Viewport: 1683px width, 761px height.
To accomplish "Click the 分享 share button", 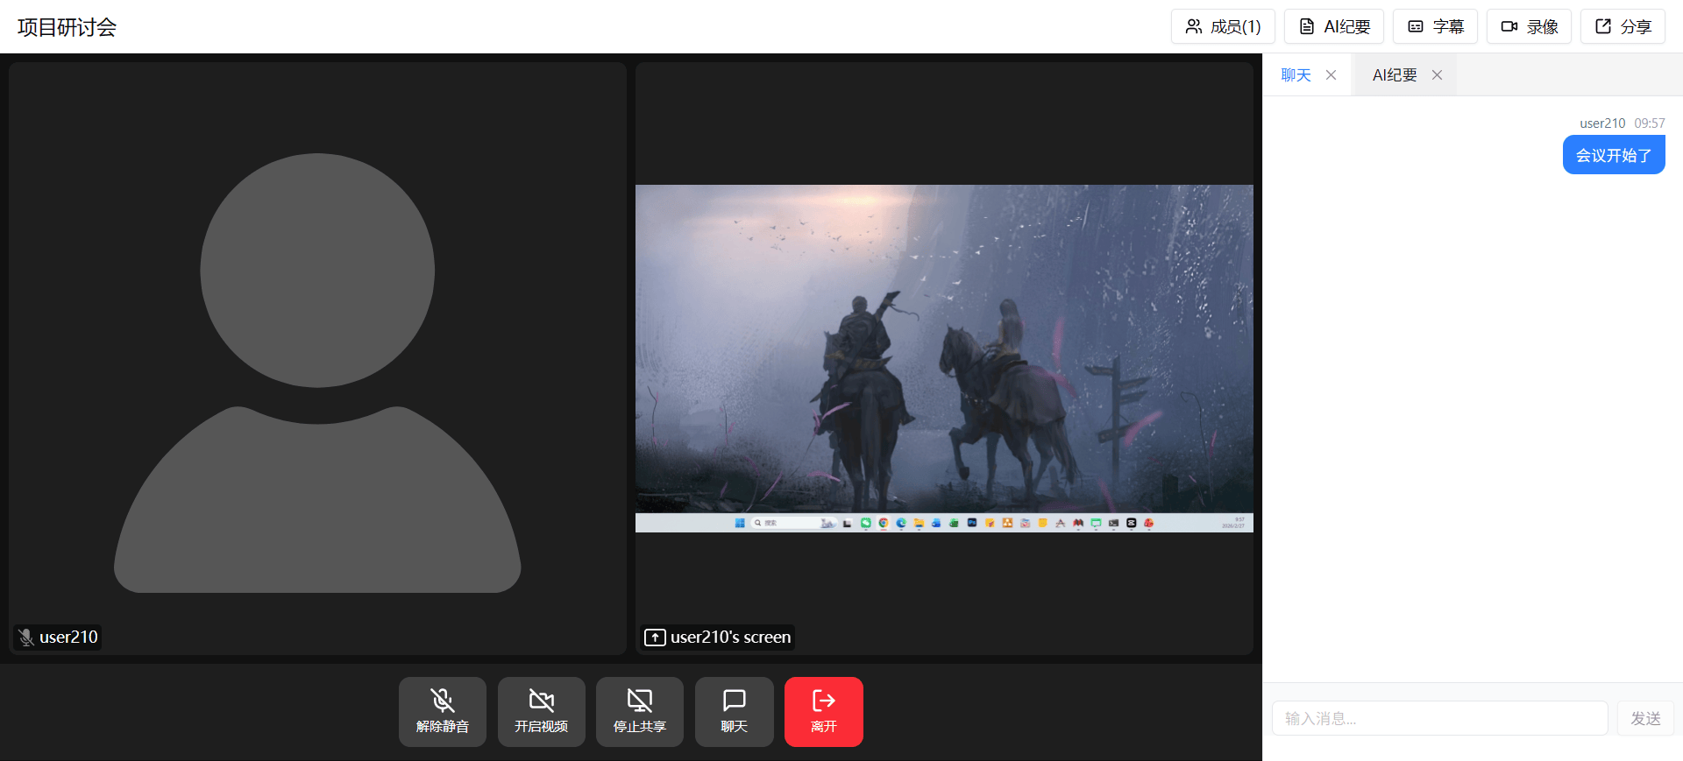I will click(x=1623, y=26).
